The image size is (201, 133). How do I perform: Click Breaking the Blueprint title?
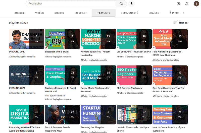coord(92,127)
